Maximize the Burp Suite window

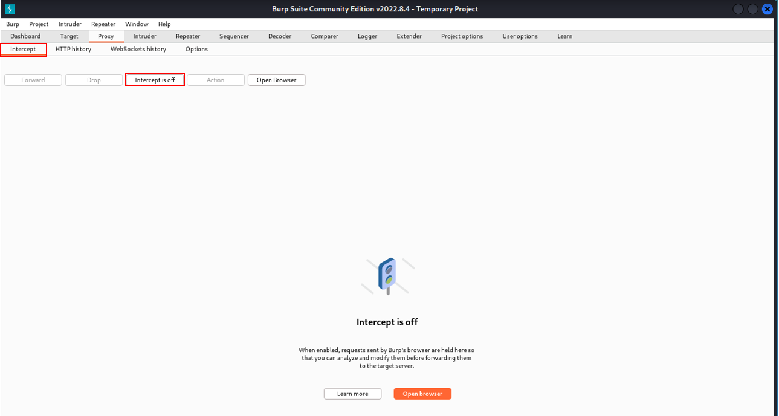pos(753,9)
